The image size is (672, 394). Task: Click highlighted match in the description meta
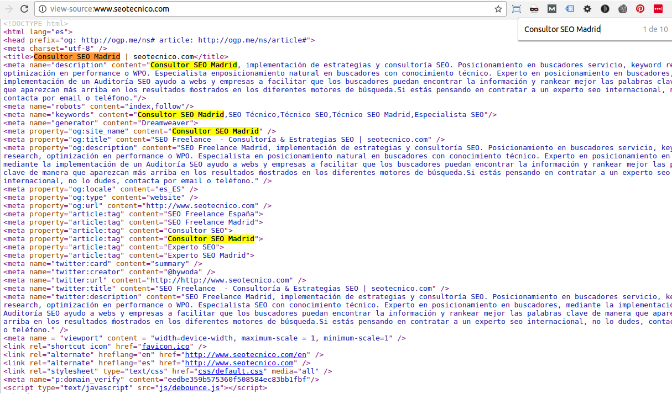(x=194, y=65)
